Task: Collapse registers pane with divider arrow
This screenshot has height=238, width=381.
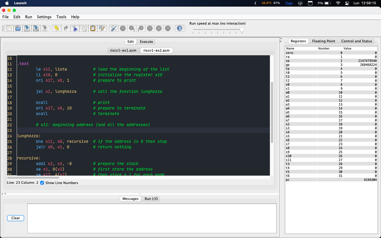Action: 281,41
